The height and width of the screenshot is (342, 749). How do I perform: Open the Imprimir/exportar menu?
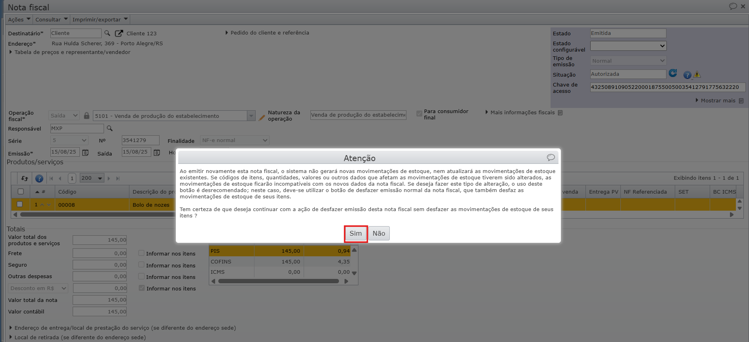coord(100,19)
